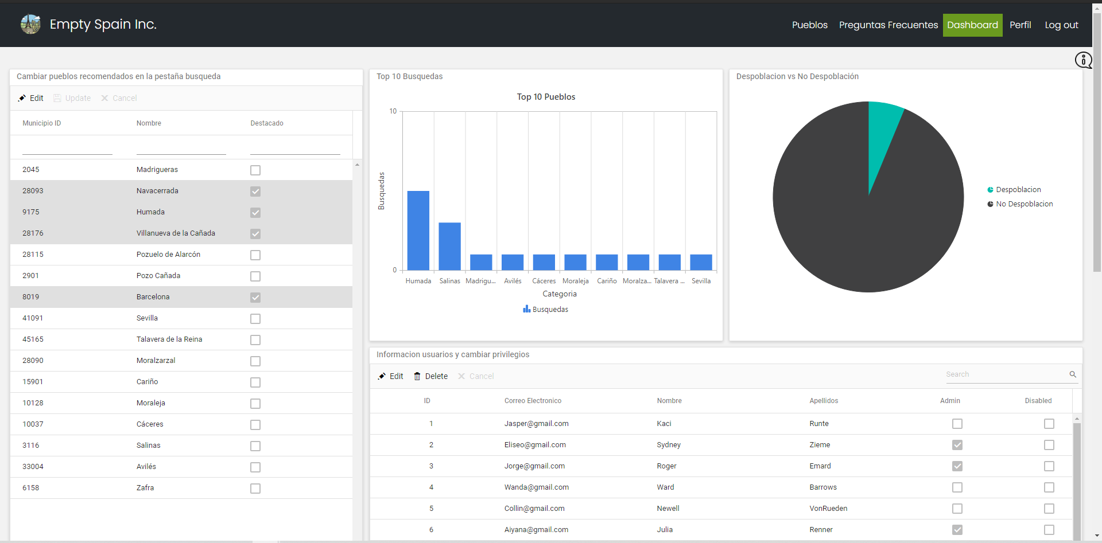
Task: Uncheck Destacado box for Barcelona
Action: [x=255, y=298]
